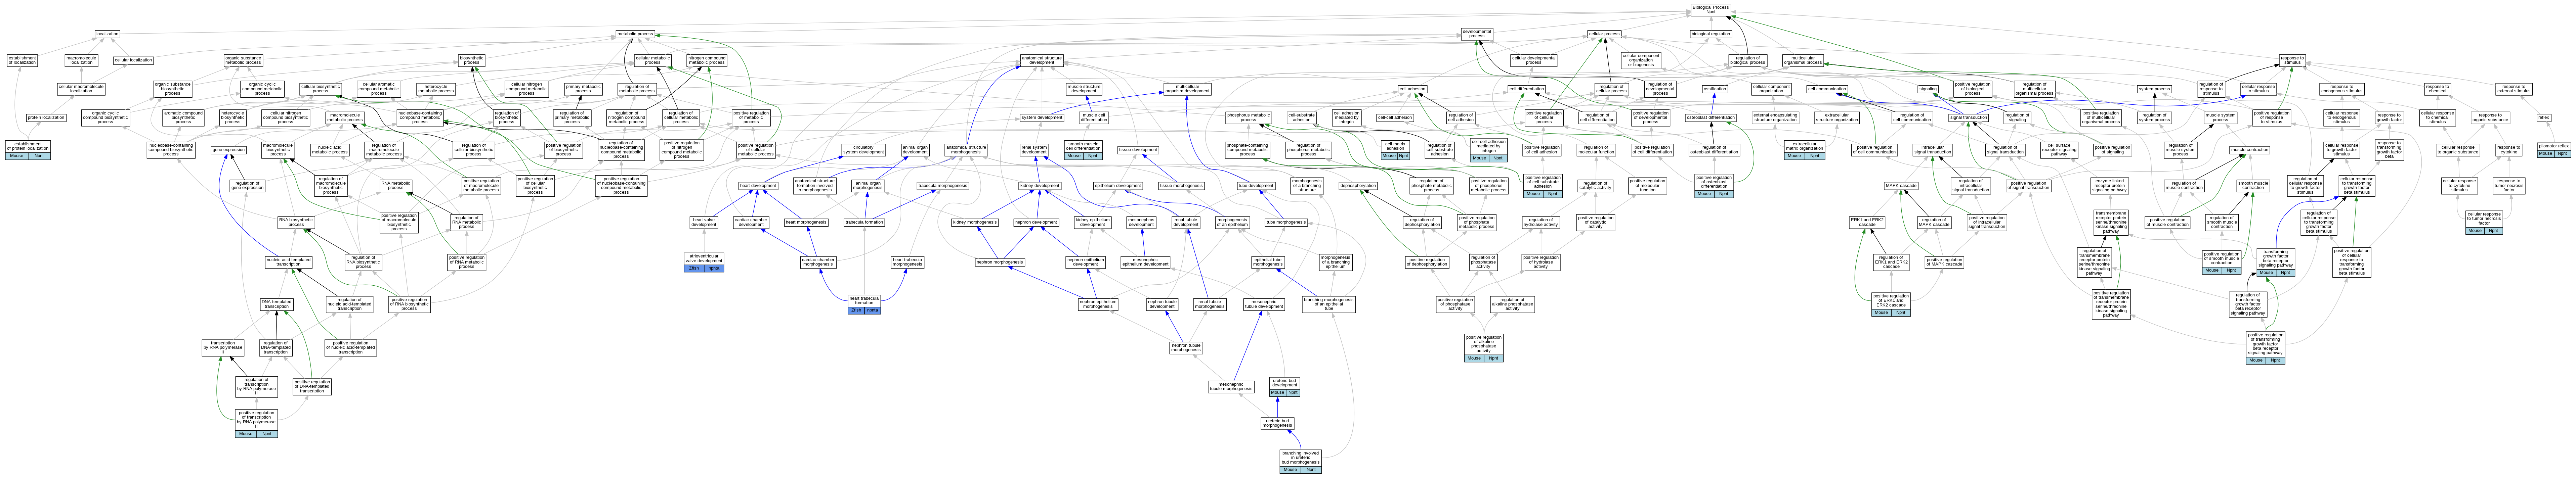This screenshot has width=2576, height=477.
Task: Select the "tissue morphogenesis" node
Action: (1182, 186)
